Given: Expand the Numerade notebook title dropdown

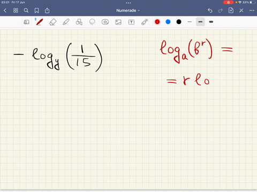Looking at the screenshot, I should [128, 11].
